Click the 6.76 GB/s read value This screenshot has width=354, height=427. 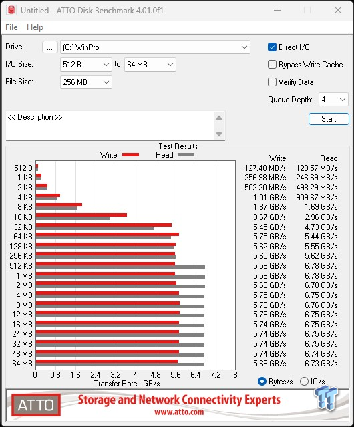[x=321, y=305]
